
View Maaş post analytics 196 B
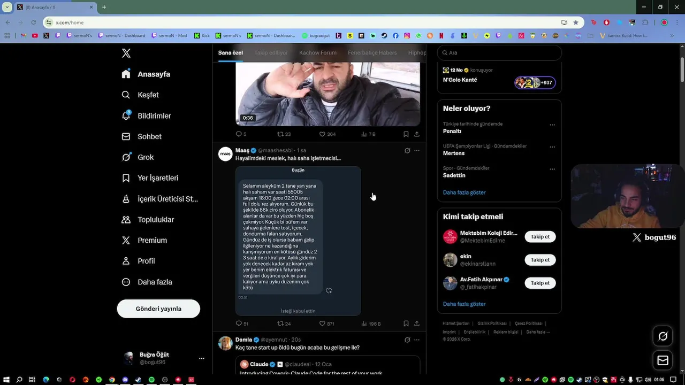(x=371, y=324)
